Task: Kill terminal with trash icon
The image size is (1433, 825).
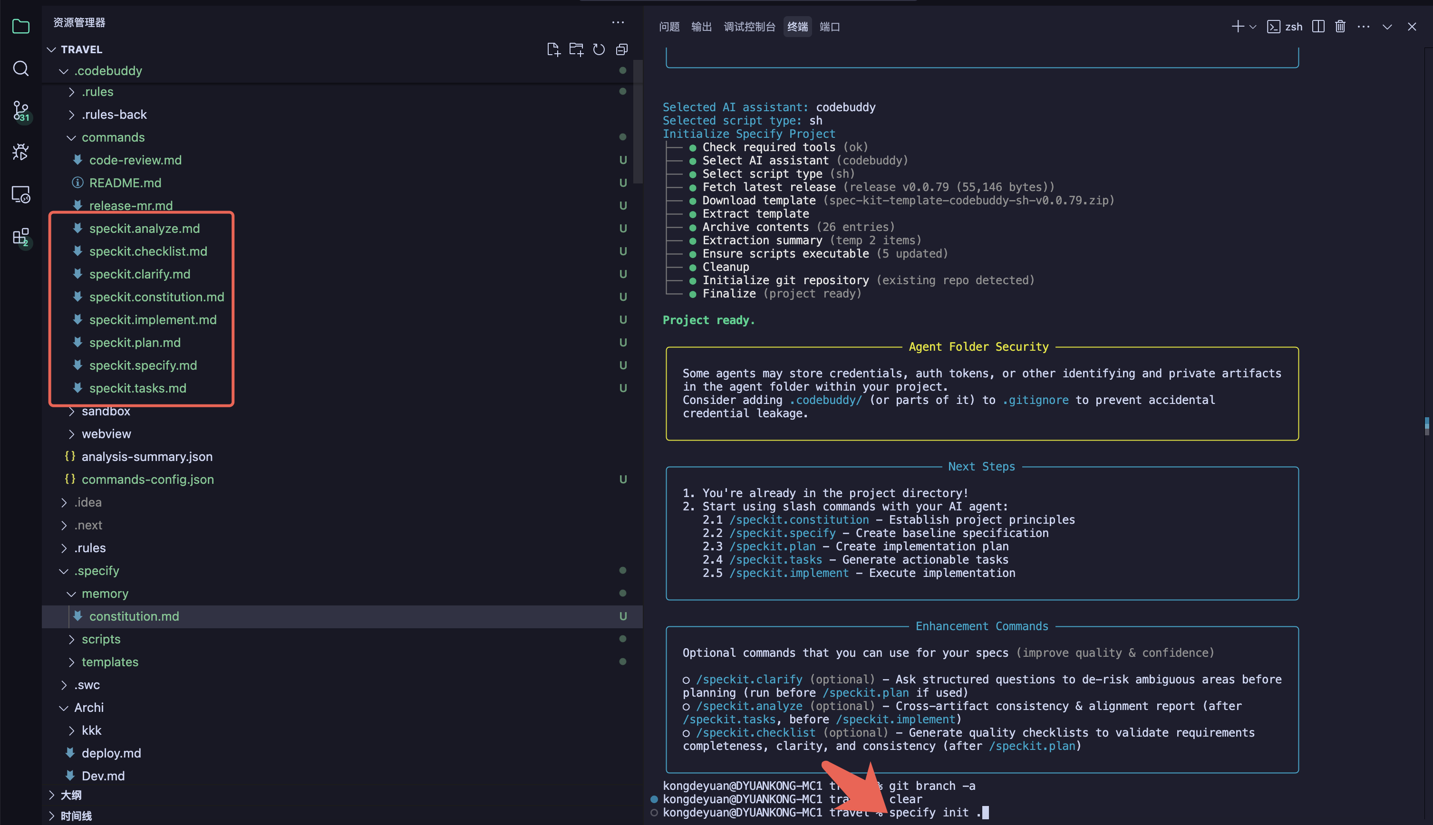Action: pos(1340,27)
